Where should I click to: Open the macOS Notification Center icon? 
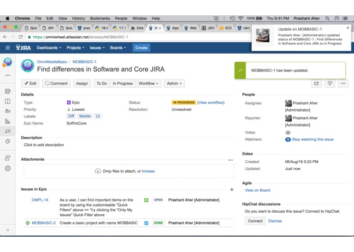tap(345, 18)
